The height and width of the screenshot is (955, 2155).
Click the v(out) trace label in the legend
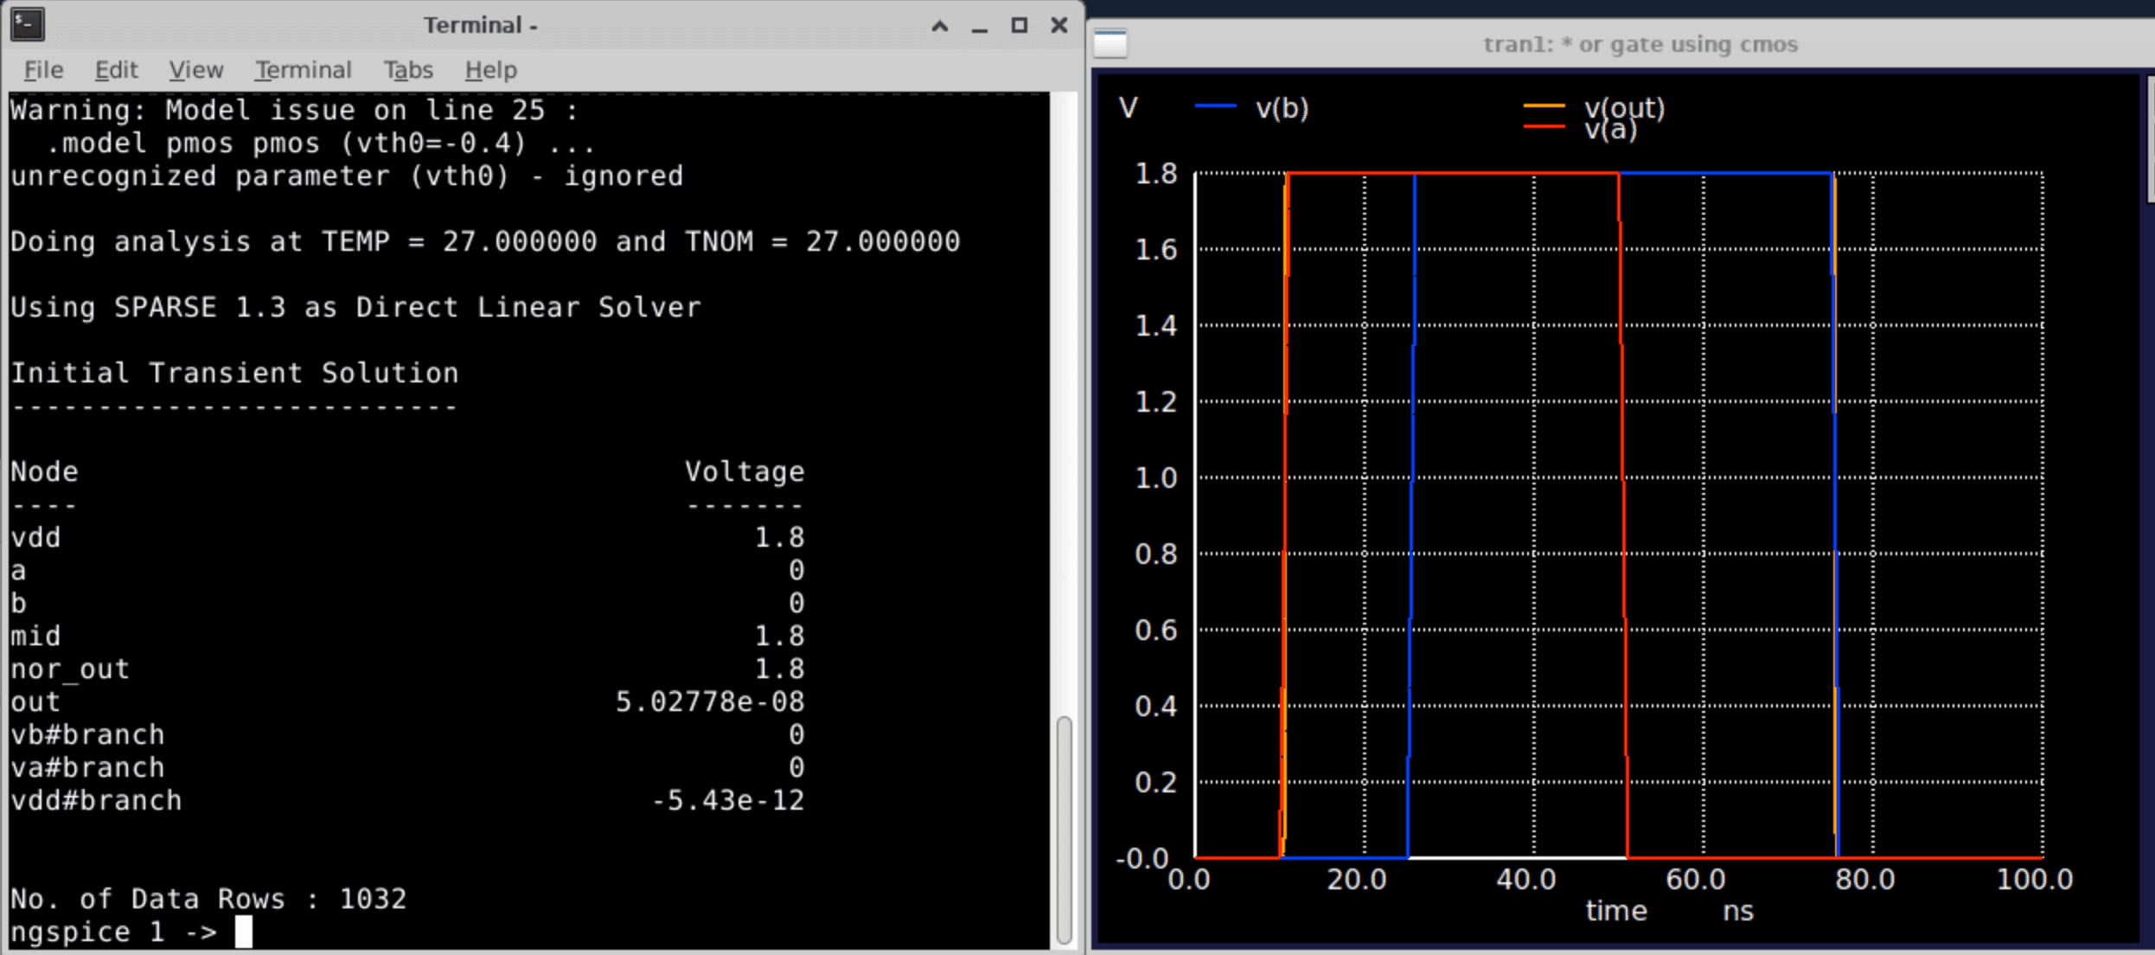pos(1623,107)
